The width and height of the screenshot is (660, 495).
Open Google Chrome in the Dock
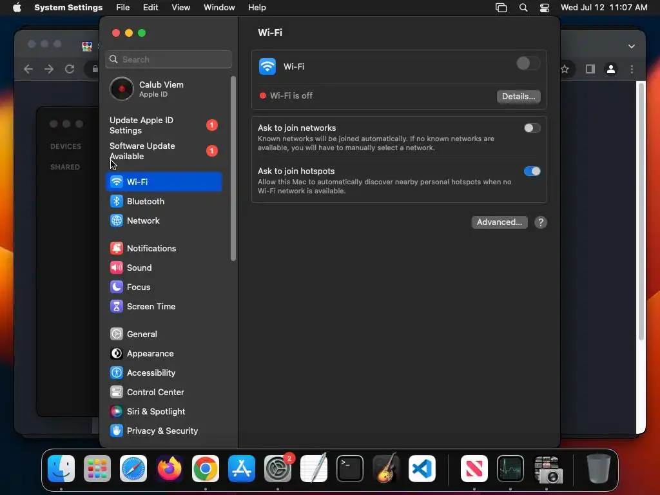[x=206, y=469]
